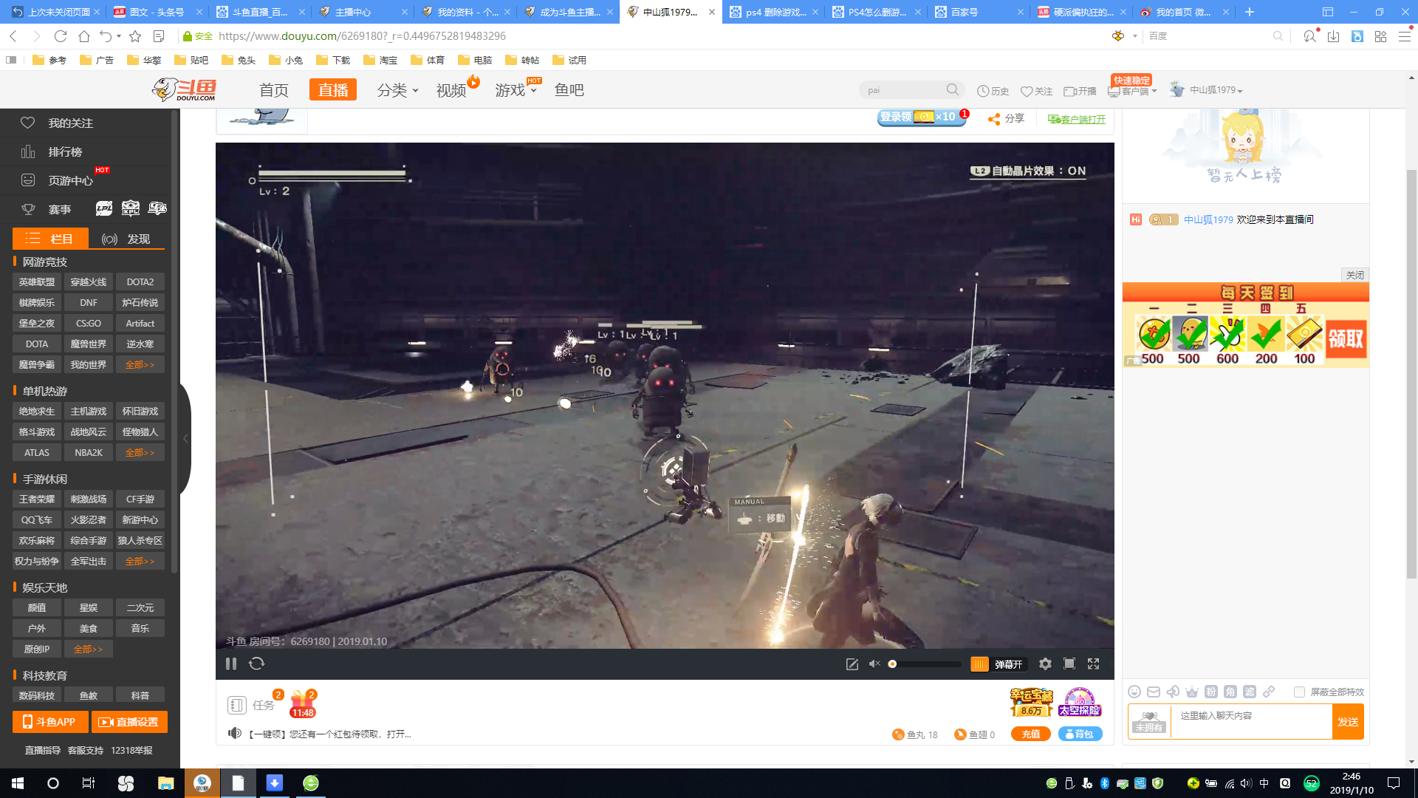Open the 滤 chat filter icon
This screenshot has height=798, width=1418.
(1250, 692)
